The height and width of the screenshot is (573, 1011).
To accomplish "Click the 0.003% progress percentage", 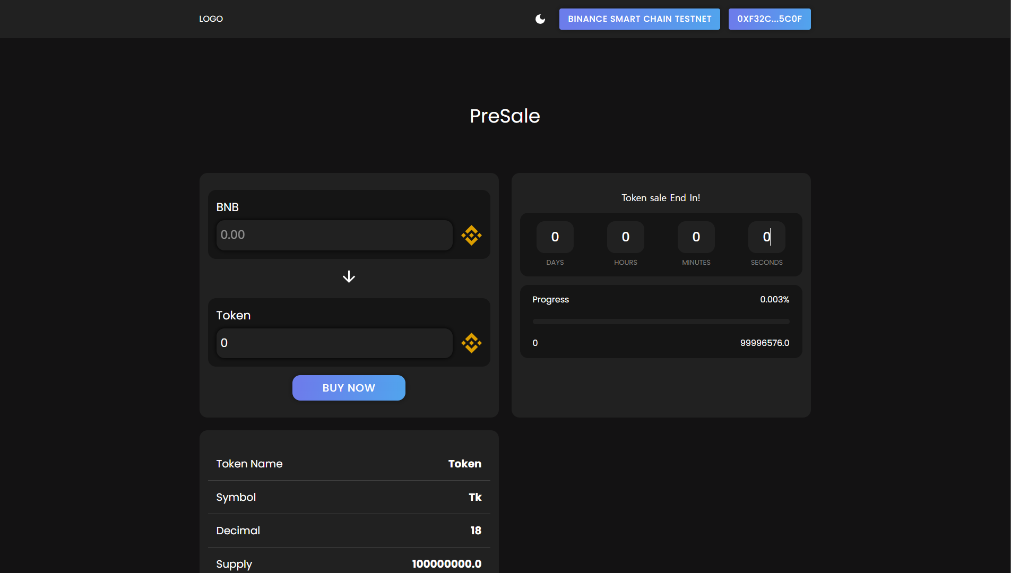I will [774, 300].
